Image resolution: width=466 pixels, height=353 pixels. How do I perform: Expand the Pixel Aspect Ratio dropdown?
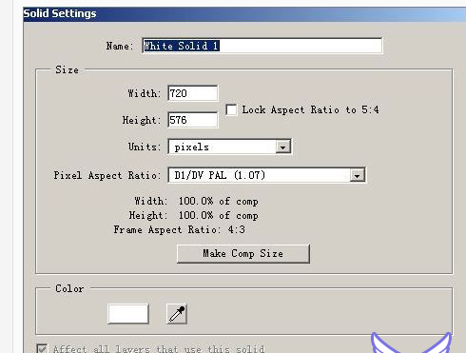[x=266, y=175]
